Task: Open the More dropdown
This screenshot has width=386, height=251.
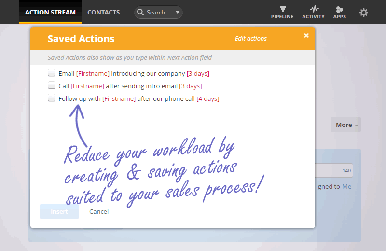Action: coord(346,125)
